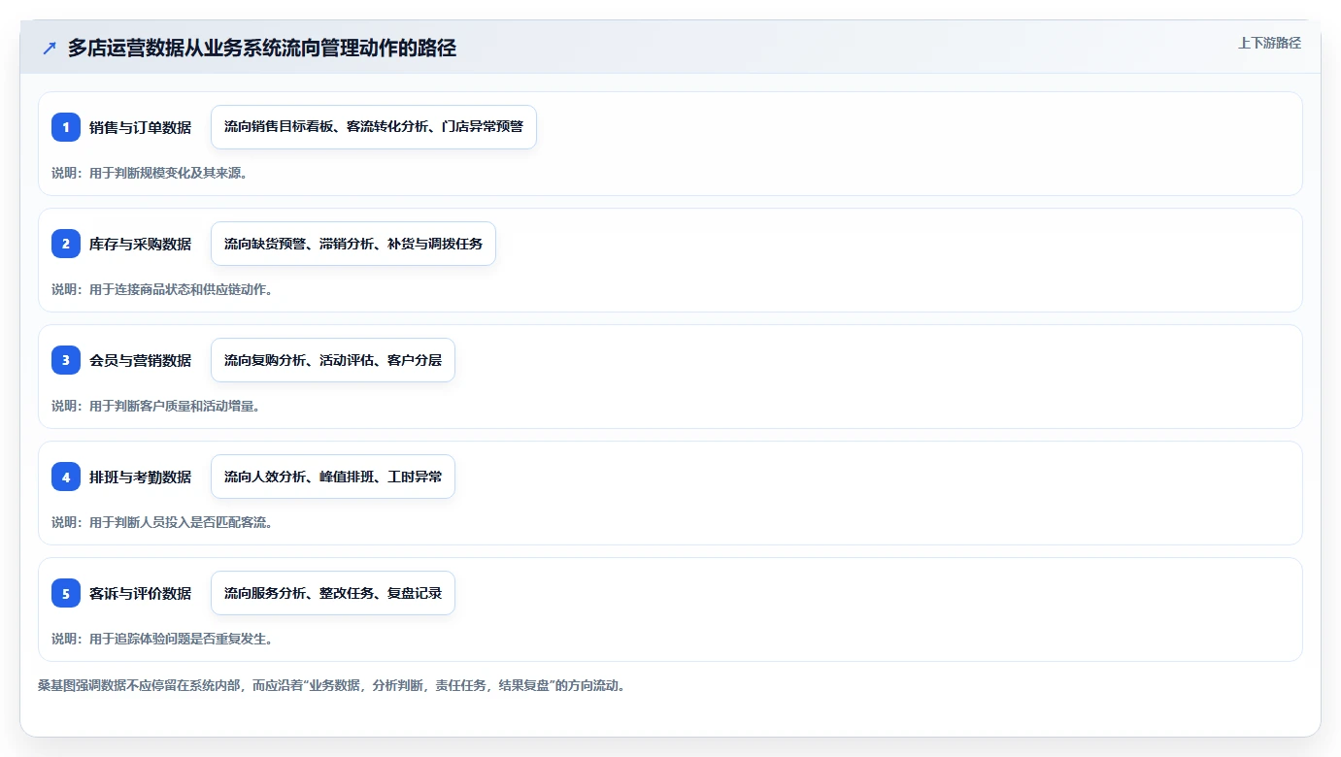Click the note 用于连接商品状态和供应链动作
The height and width of the screenshot is (757, 1341).
click(162, 289)
